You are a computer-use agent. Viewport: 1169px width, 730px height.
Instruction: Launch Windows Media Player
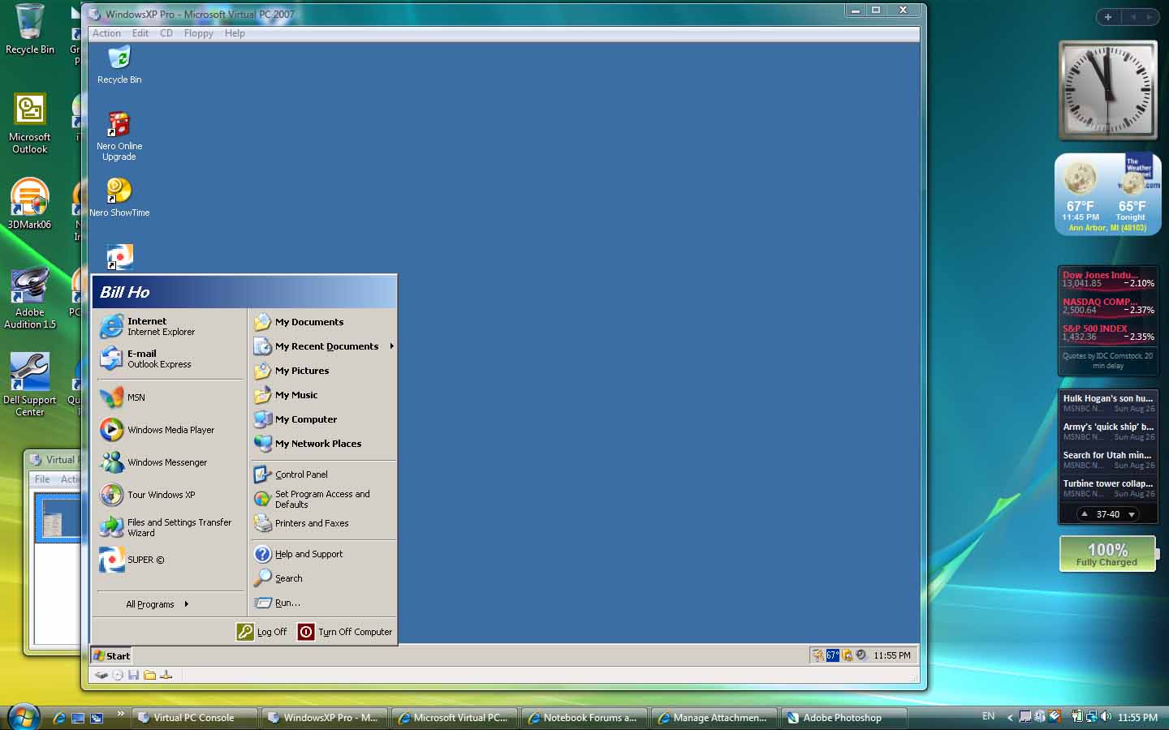tap(170, 430)
